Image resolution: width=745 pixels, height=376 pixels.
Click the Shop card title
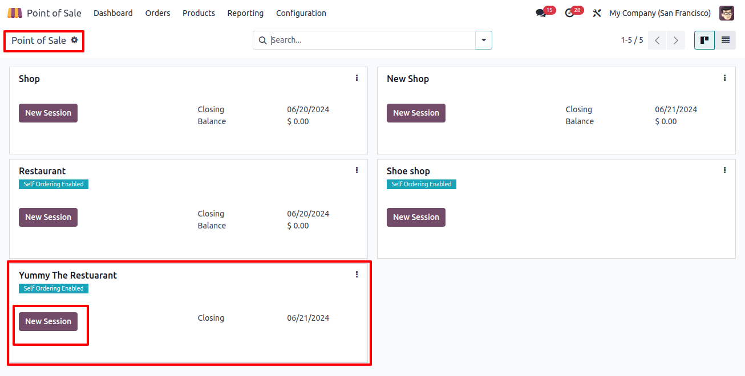coord(29,79)
